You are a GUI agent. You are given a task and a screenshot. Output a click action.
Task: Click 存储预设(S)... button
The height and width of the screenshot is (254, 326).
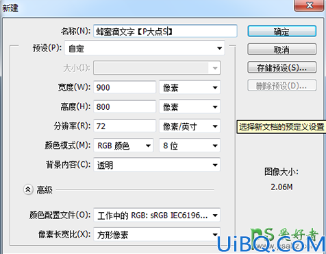[282, 67]
